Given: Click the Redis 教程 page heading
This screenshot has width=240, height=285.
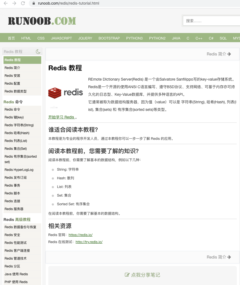Looking at the screenshot, I should coord(65,68).
